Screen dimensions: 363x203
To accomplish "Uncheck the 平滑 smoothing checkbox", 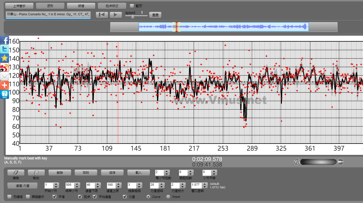I will [x=55, y=196].
